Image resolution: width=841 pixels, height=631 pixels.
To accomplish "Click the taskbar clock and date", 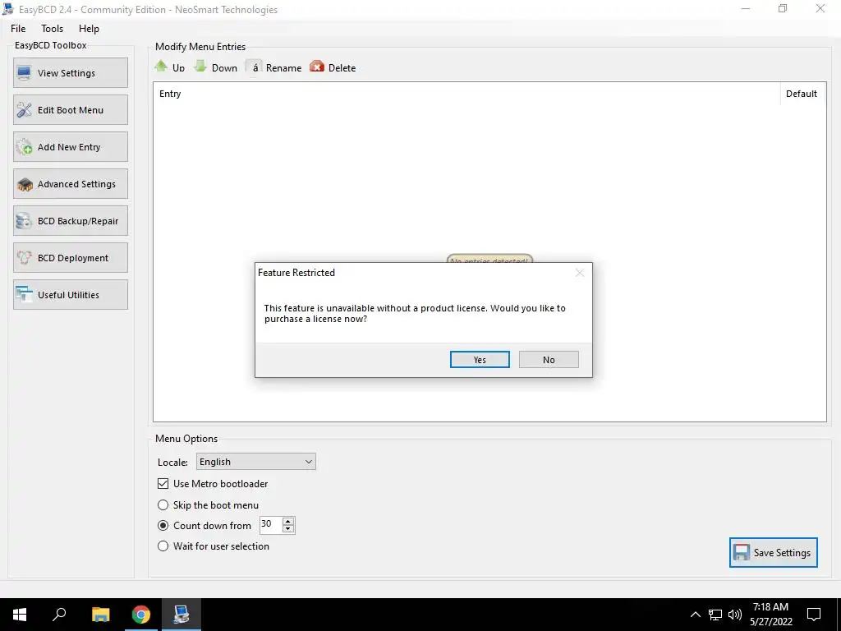I will 770,615.
